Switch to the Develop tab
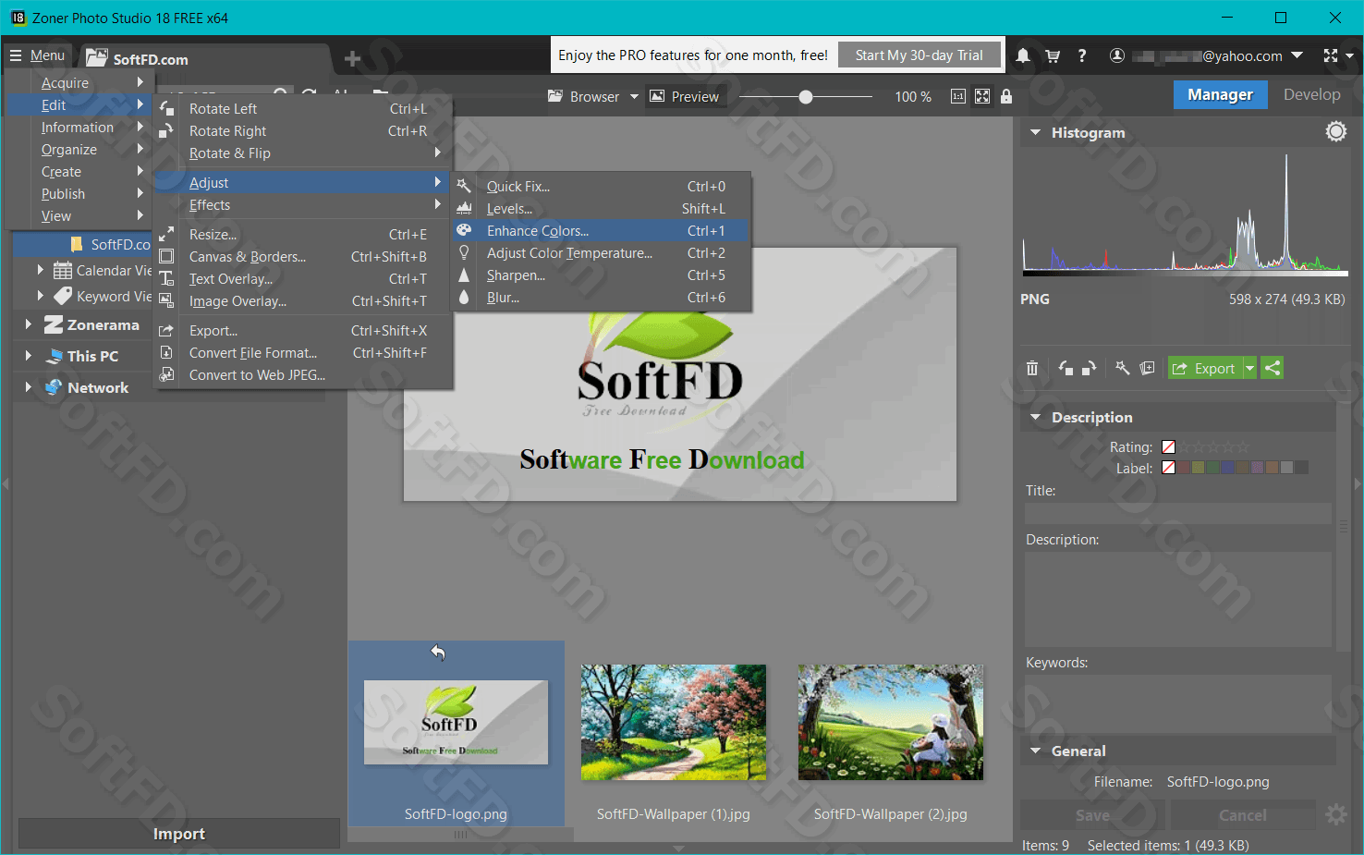 [1311, 94]
